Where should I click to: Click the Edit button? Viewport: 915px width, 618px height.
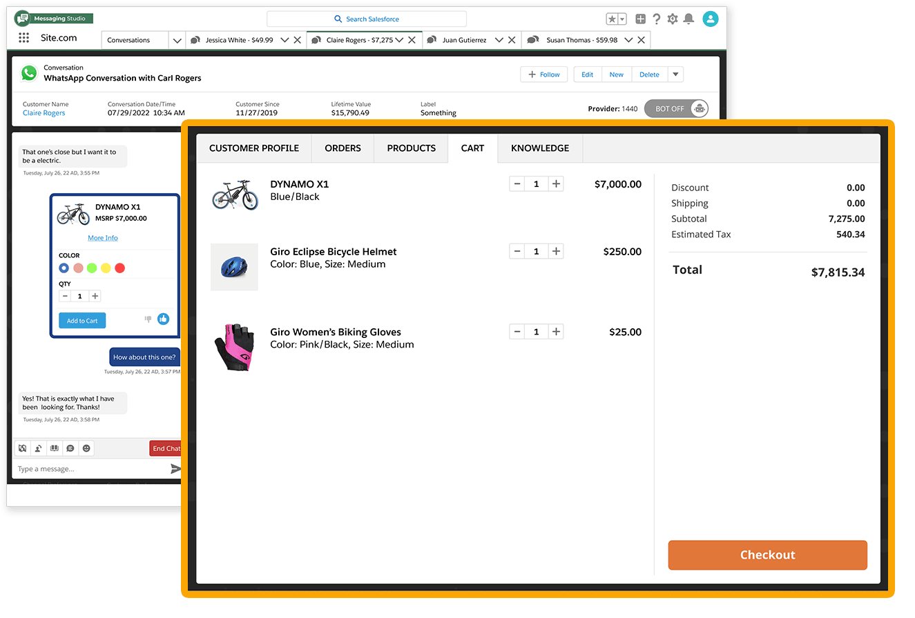(x=588, y=74)
